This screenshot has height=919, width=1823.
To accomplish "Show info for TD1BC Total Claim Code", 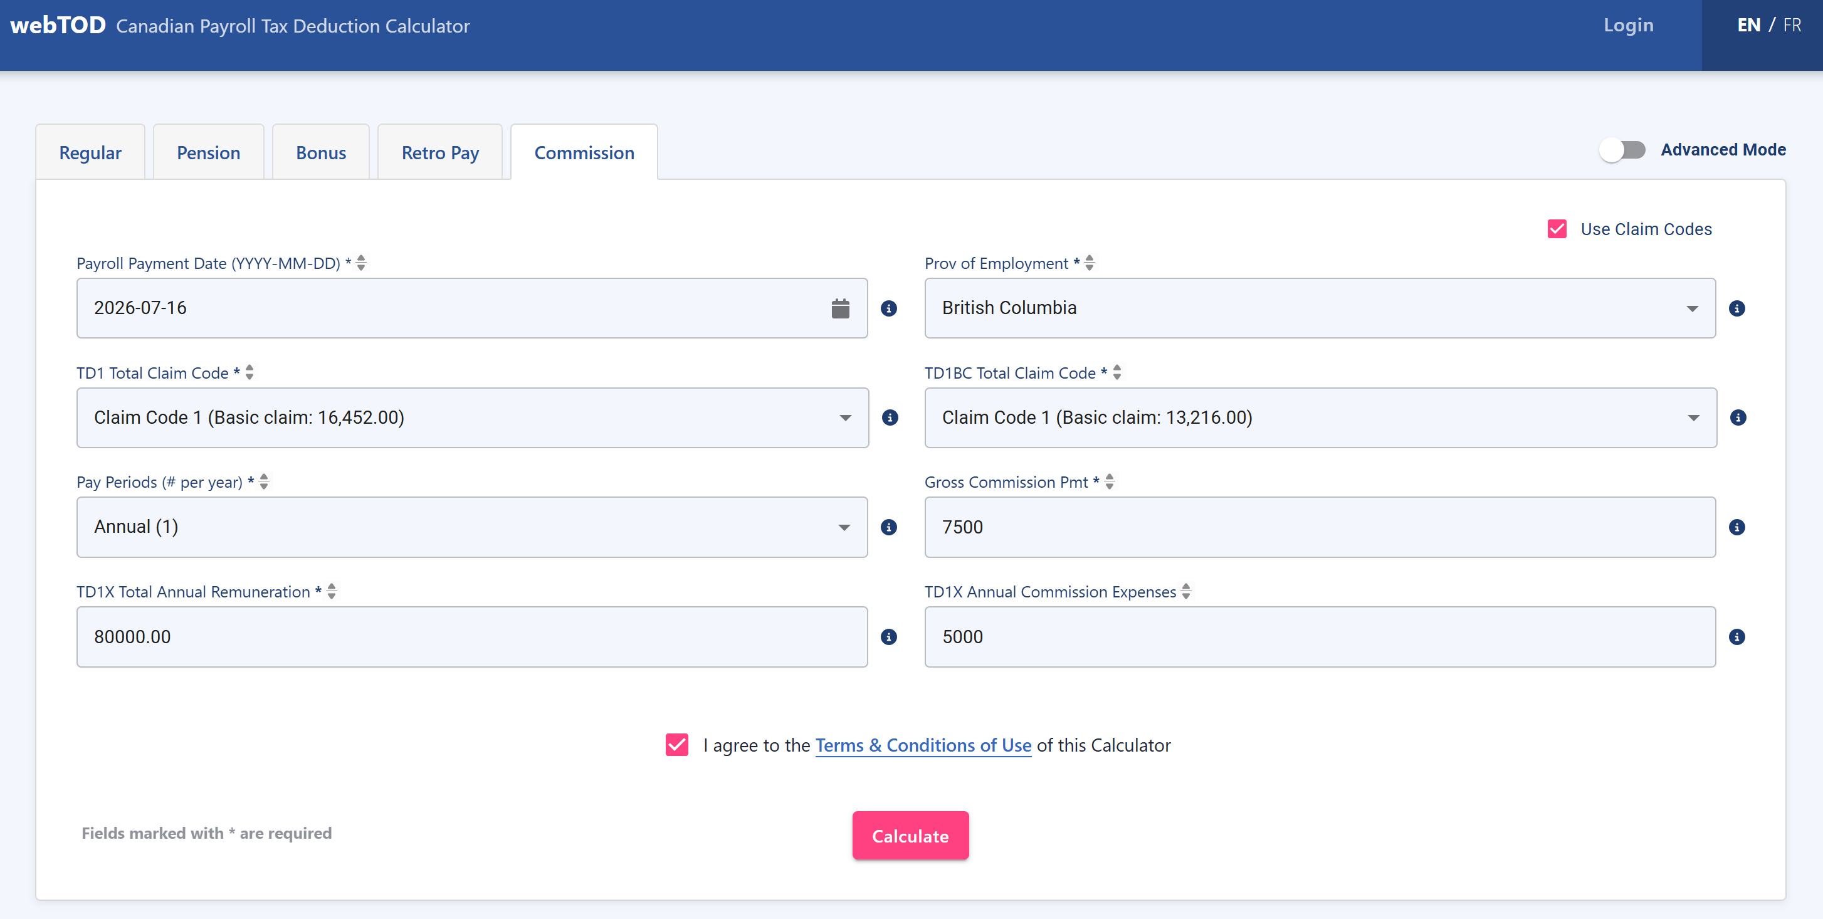I will pos(1738,417).
